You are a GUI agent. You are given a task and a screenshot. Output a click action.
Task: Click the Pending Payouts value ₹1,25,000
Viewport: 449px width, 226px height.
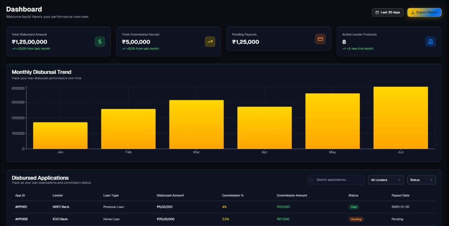click(x=246, y=42)
